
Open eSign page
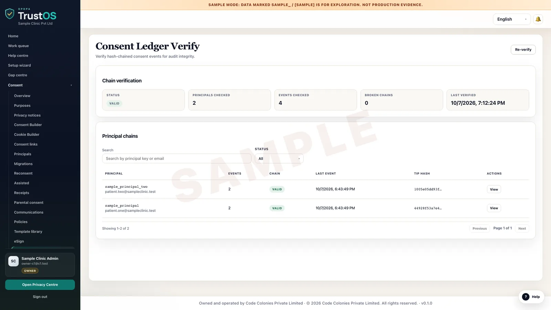tap(19, 241)
